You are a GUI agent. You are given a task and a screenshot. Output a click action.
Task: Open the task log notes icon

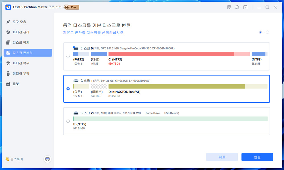click(x=229, y=7)
